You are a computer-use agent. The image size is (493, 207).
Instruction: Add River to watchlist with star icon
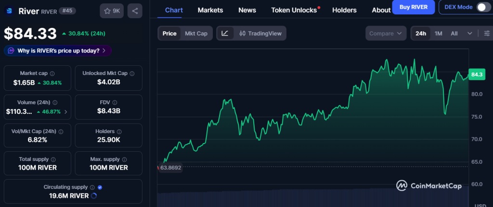[x=112, y=11]
